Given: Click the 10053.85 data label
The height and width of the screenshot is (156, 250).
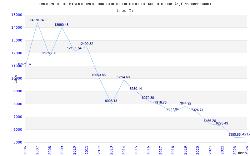Looking at the screenshot, I should click(x=98, y=75).
